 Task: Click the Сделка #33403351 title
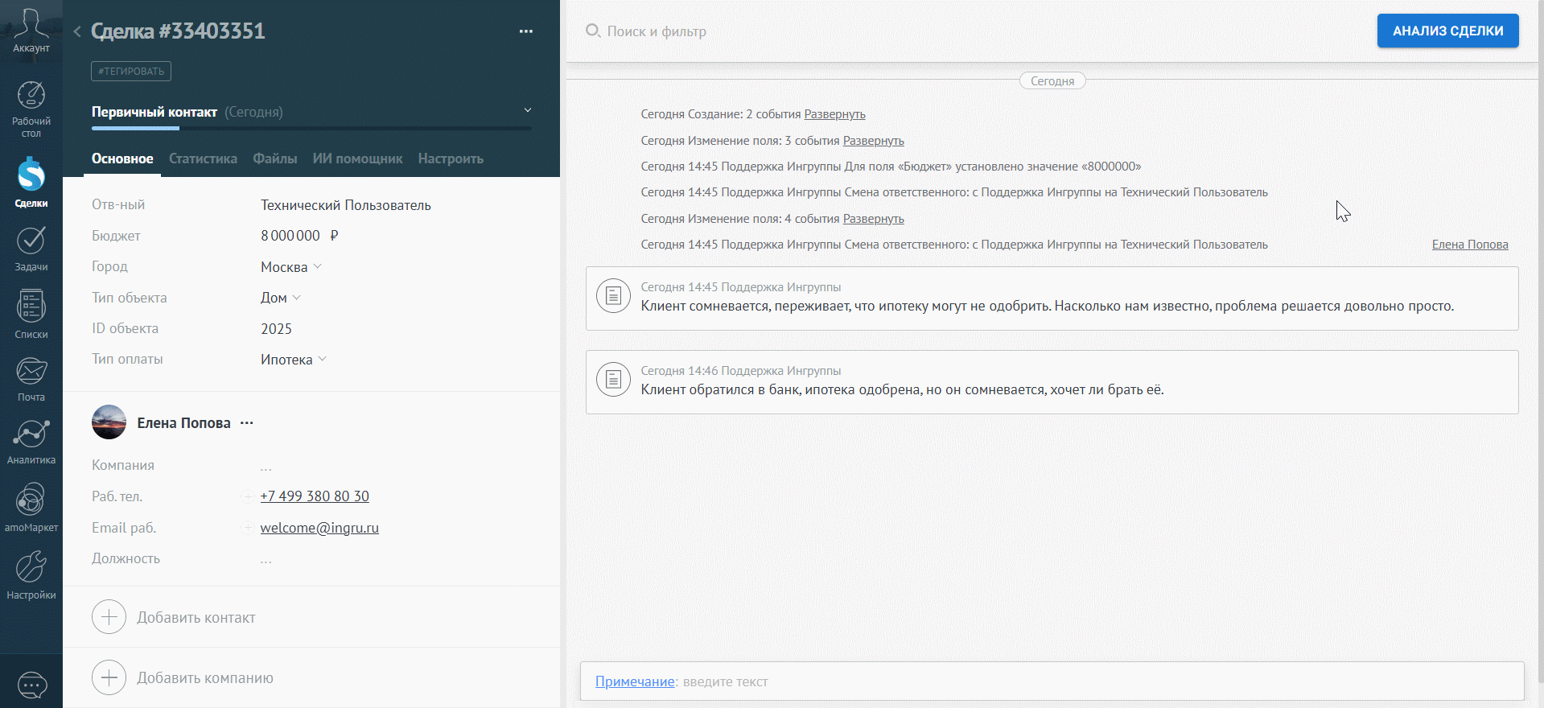(x=178, y=31)
